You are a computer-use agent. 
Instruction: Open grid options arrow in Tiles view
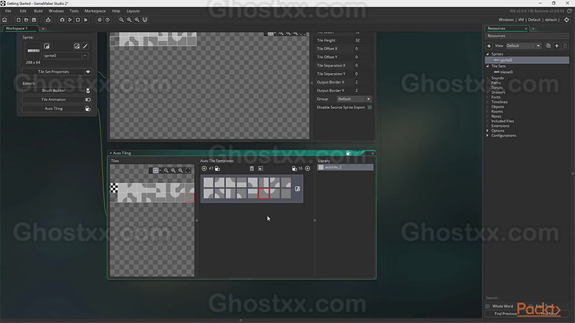(160, 170)
